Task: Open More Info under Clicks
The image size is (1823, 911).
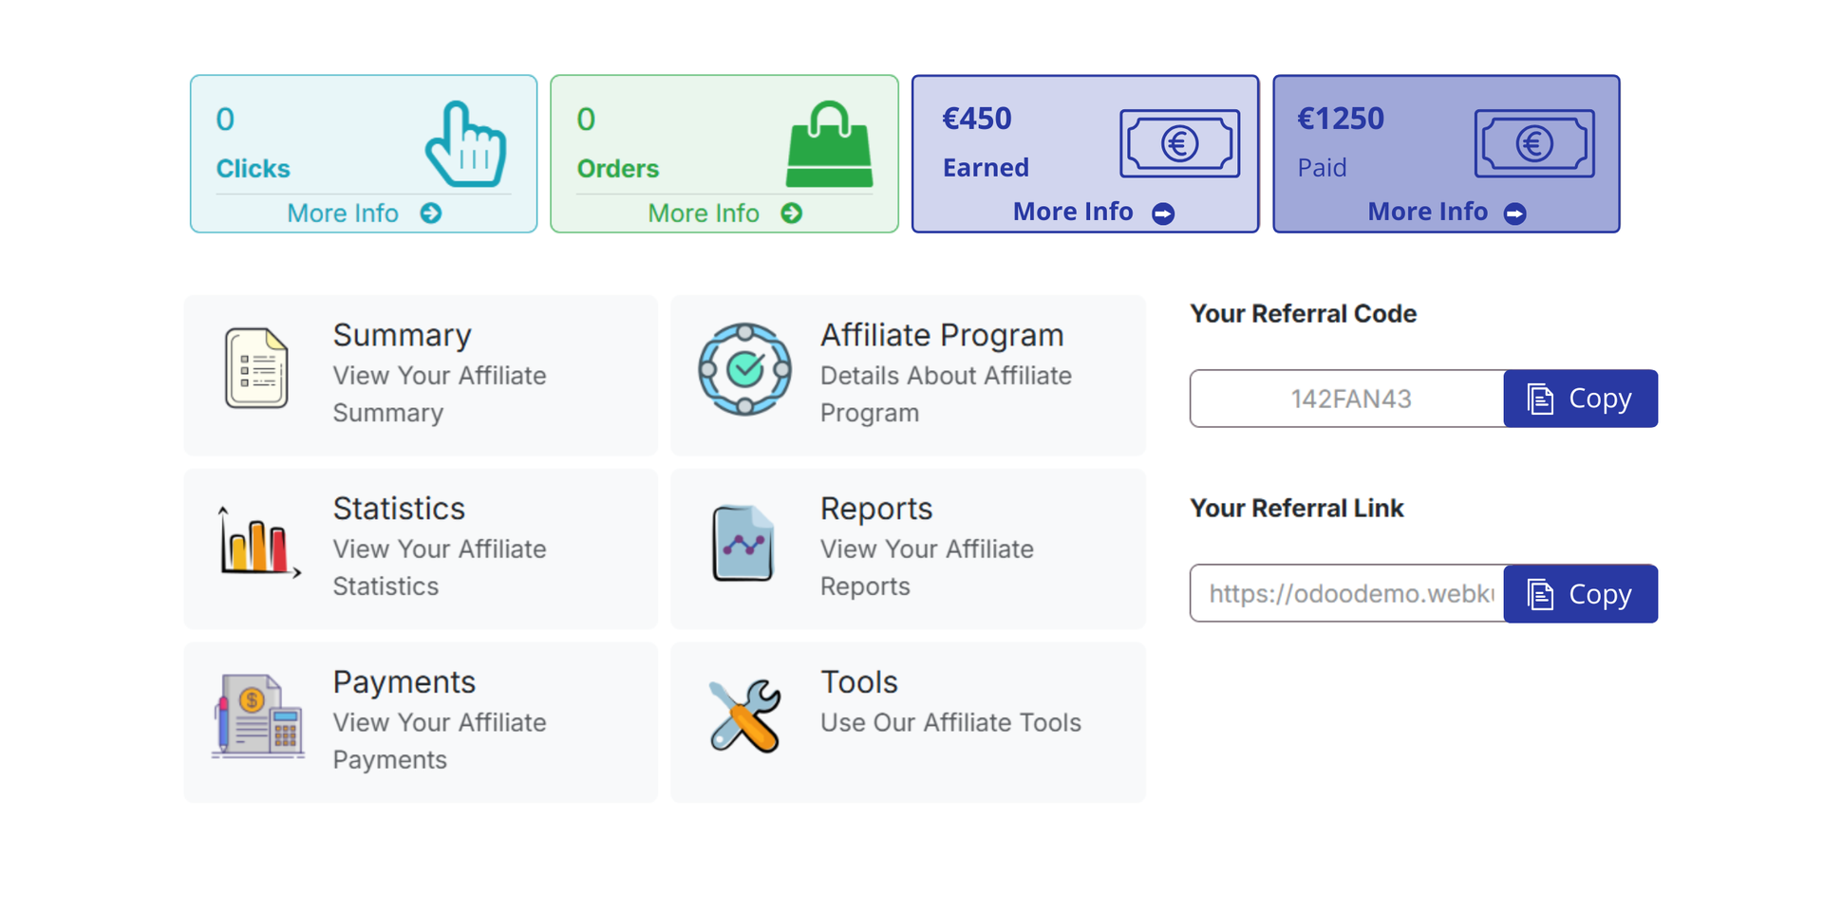Action: click(364, 214)
